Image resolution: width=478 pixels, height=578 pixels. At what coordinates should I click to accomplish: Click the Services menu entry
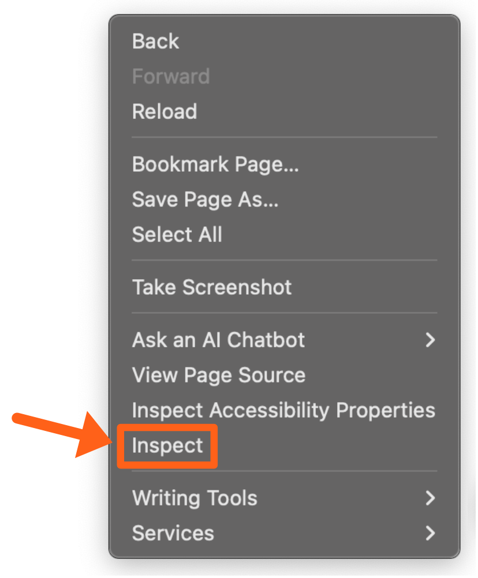coord(173,533)
